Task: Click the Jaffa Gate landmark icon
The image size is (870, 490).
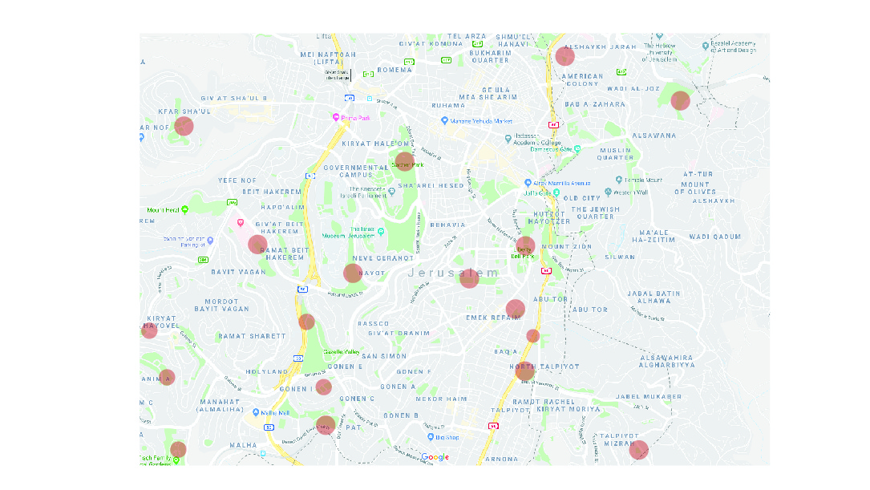Action: pyautogui.click(x=556, y=192)
